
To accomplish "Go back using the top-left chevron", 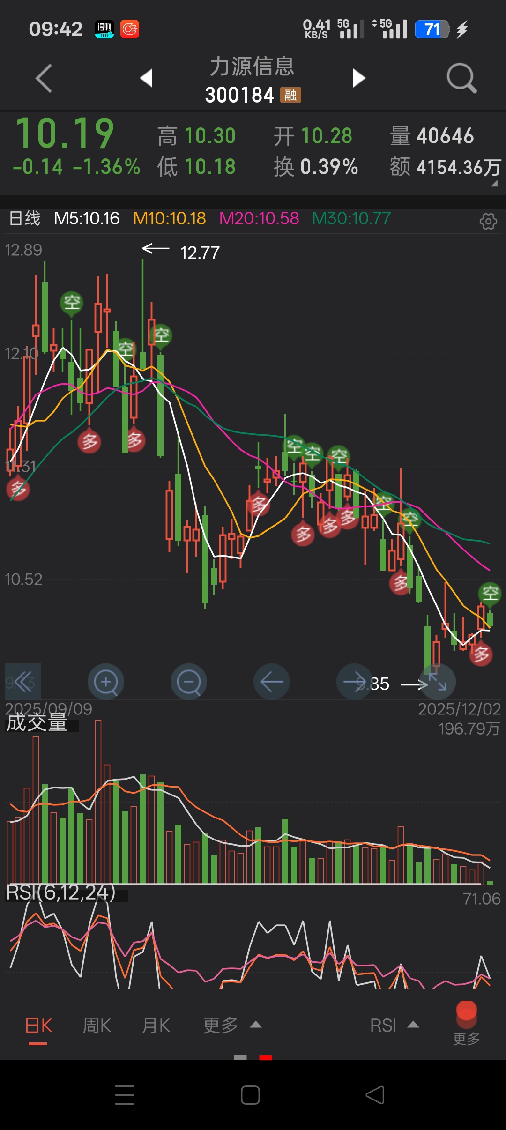I will (44, 78).
